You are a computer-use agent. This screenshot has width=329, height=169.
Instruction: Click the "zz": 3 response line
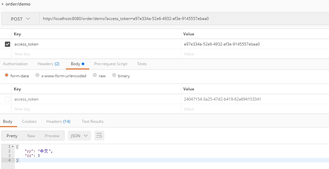(x=32, y=156)
